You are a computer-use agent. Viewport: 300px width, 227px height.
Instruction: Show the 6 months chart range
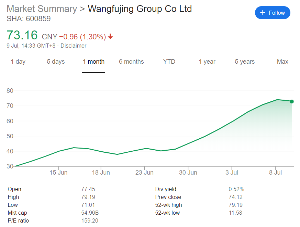131,62
